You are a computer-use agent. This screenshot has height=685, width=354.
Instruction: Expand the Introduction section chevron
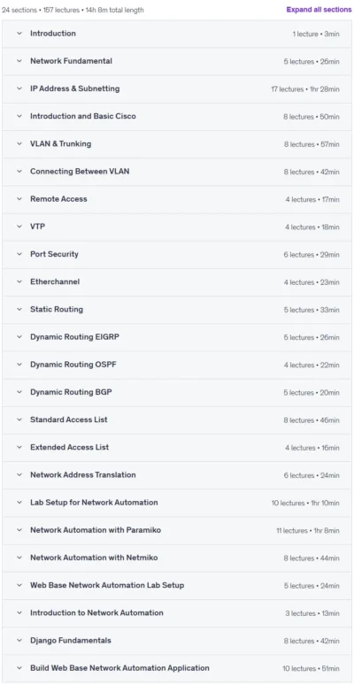tap(19, 34)
